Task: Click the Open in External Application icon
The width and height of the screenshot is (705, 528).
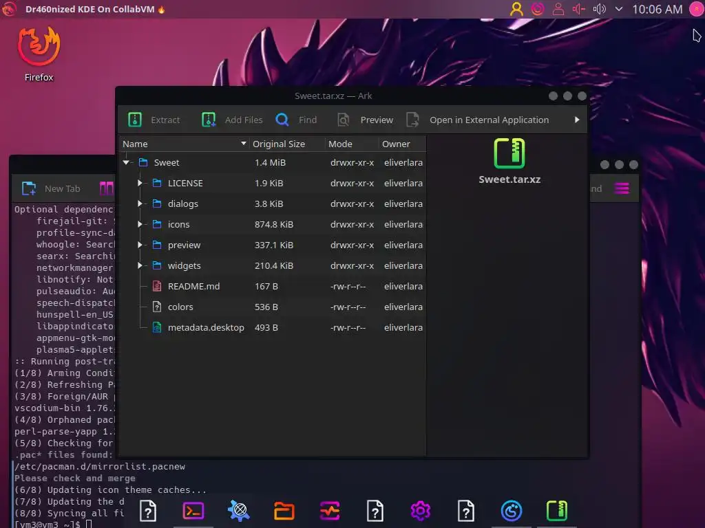Action: 412,120
